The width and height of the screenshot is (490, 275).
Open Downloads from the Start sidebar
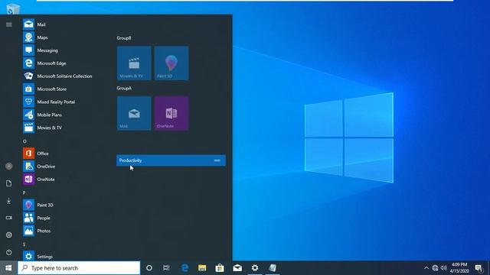pyautogui.click(x=9, y=200)
